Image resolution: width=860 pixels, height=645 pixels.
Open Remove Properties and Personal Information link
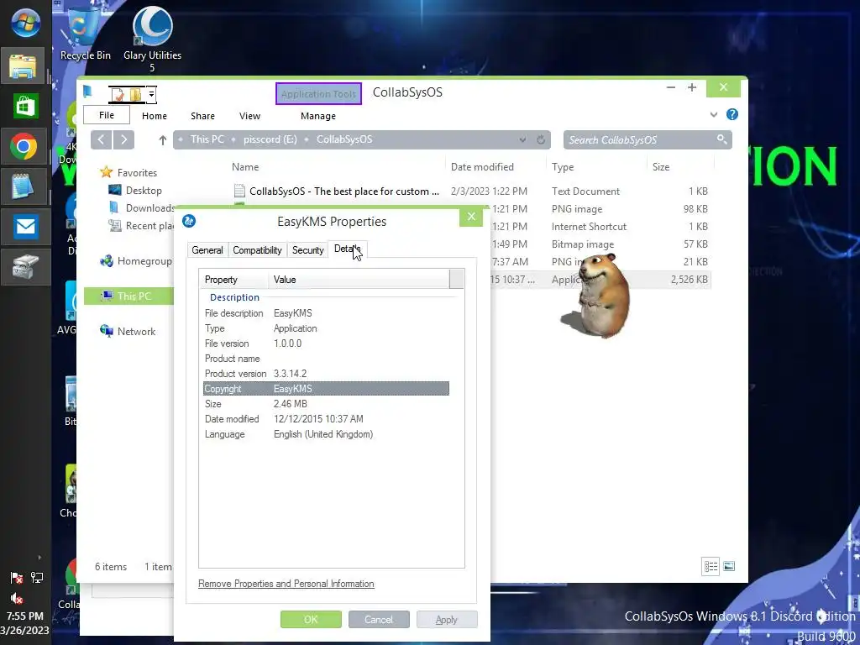pyautogui.click(x=286, y=584)
